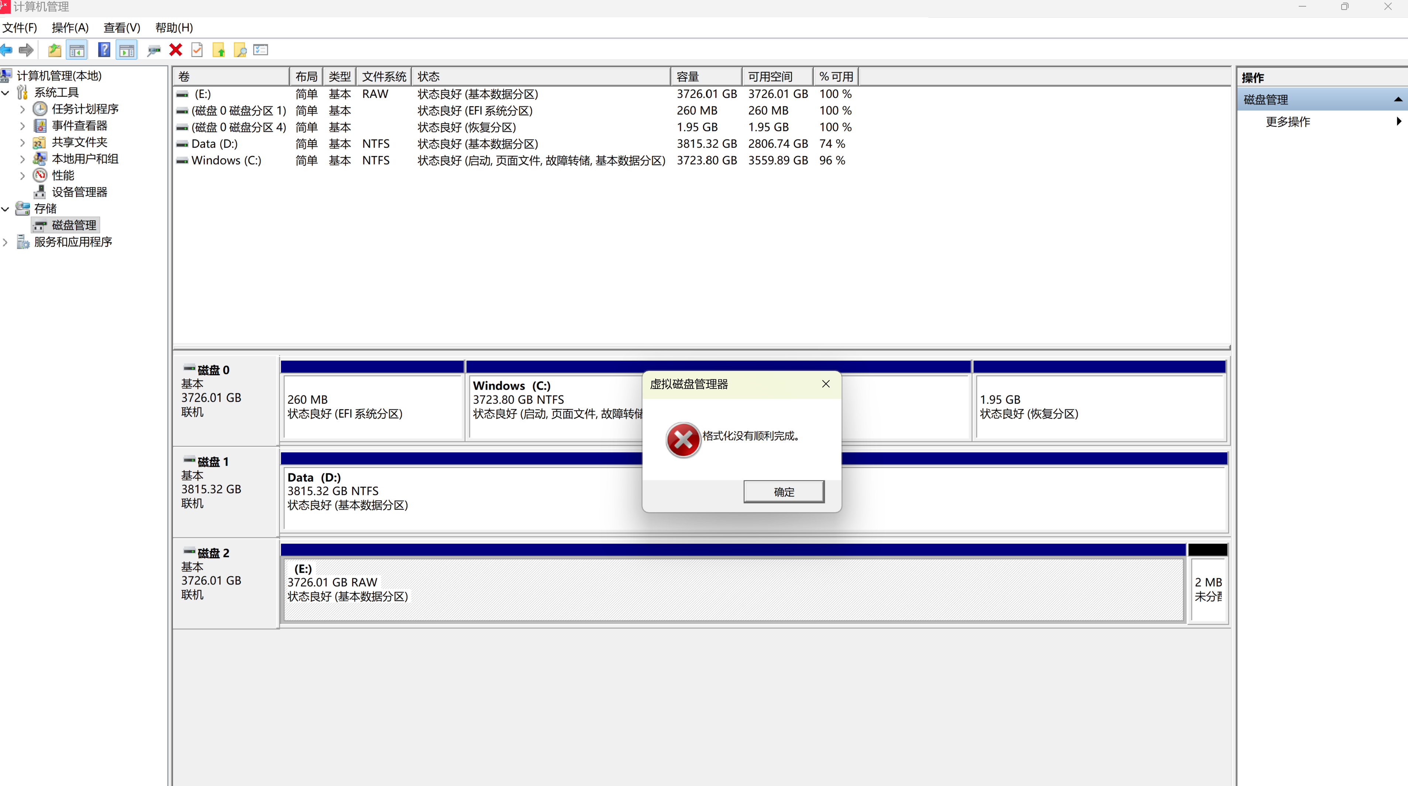The width and height of the screenshot is (1408, 786).
Task: Click the red X delete toolbar icon
Action: (175, 50)
